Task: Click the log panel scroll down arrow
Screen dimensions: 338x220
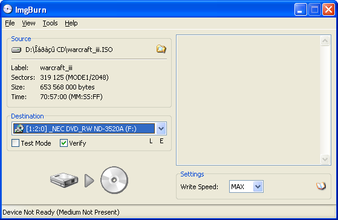Action: tap(325, 159)
